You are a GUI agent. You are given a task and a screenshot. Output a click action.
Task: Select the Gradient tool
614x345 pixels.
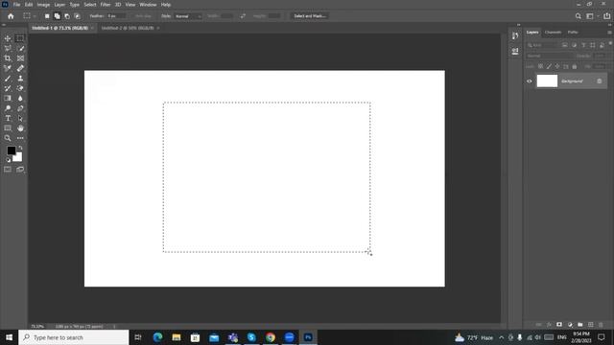click(8, 98)
